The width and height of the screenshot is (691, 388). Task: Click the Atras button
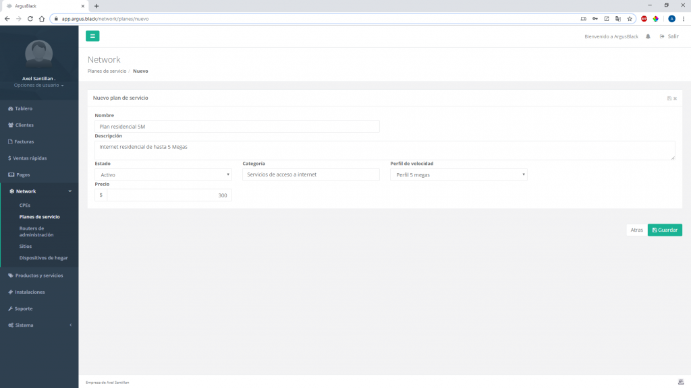click(x=637, y=230)
